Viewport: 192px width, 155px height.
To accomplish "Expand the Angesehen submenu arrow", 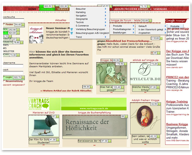I will [x=165, y=33].
